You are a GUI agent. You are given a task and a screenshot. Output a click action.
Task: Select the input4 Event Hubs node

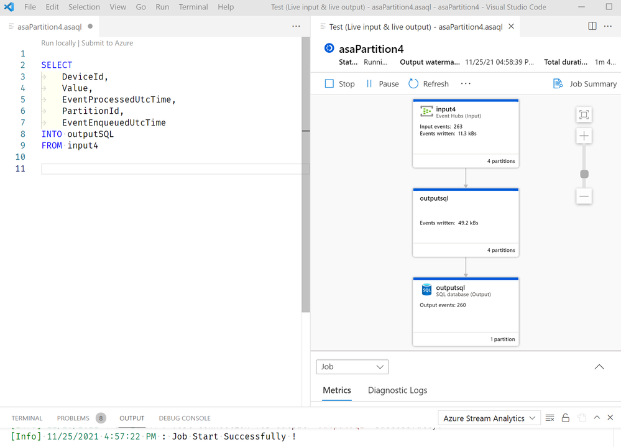point(466,134)
